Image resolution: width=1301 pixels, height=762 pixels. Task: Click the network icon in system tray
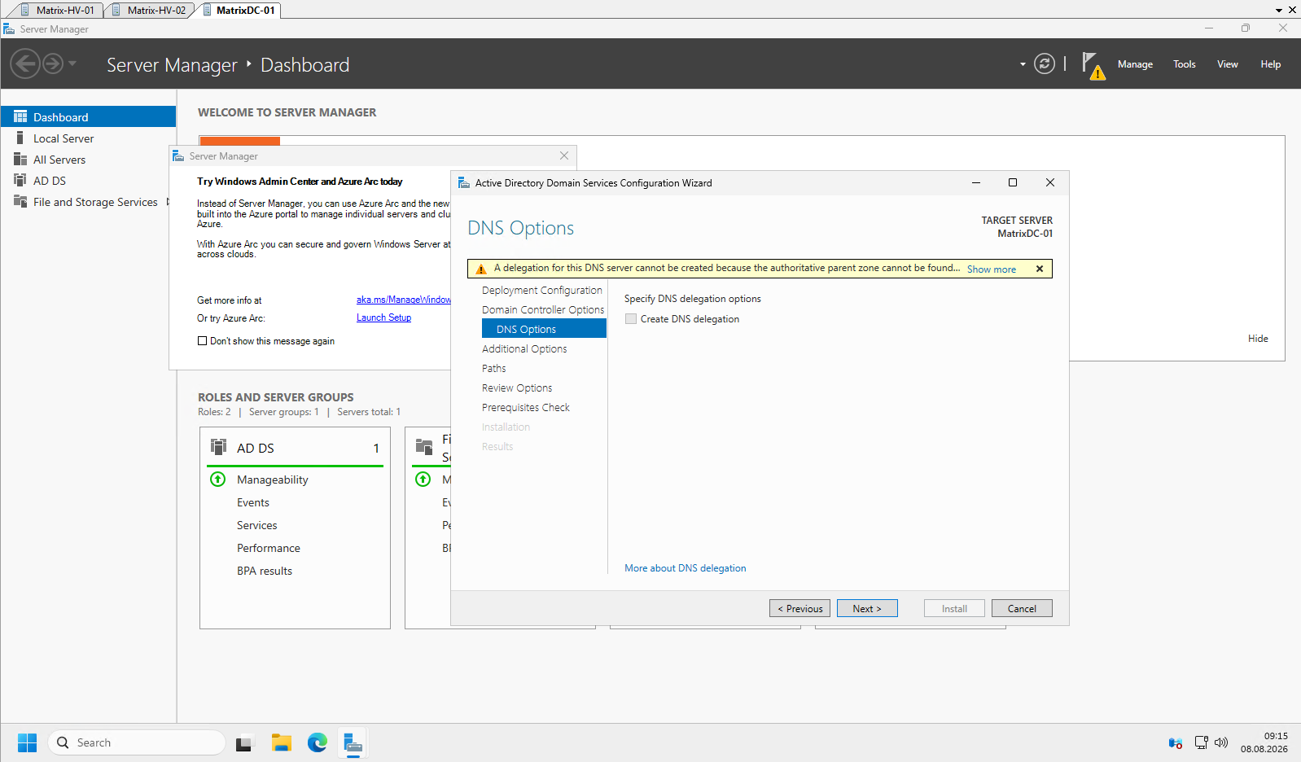click(1202, 742)
